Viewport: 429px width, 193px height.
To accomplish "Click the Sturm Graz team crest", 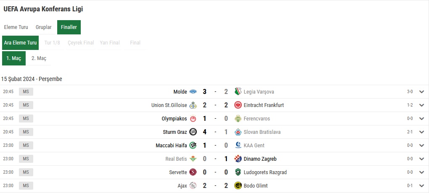I will [x=193, y=132].
